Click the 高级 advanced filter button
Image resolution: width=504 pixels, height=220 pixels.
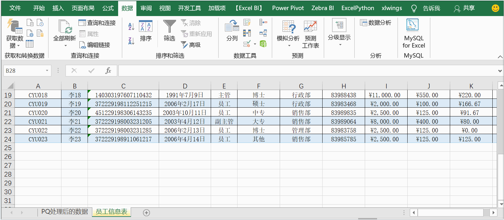pyautogui.click(x=191, y=45)
